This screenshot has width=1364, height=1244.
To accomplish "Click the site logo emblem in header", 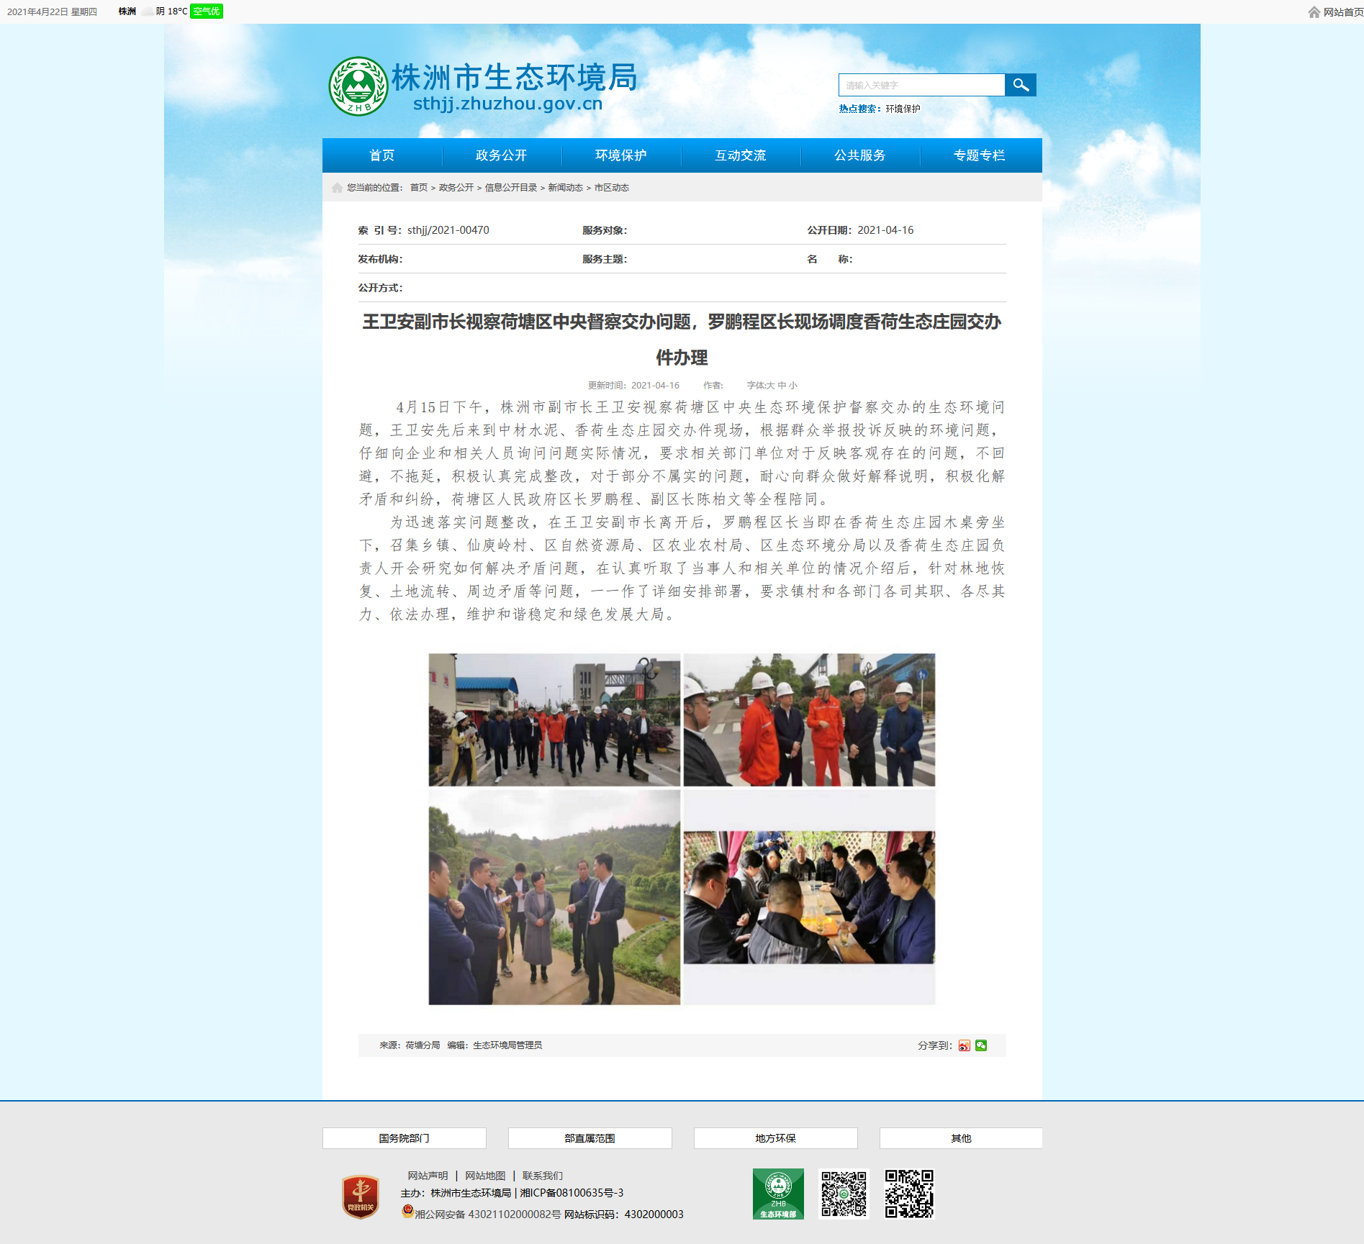I will pos(358,86).
